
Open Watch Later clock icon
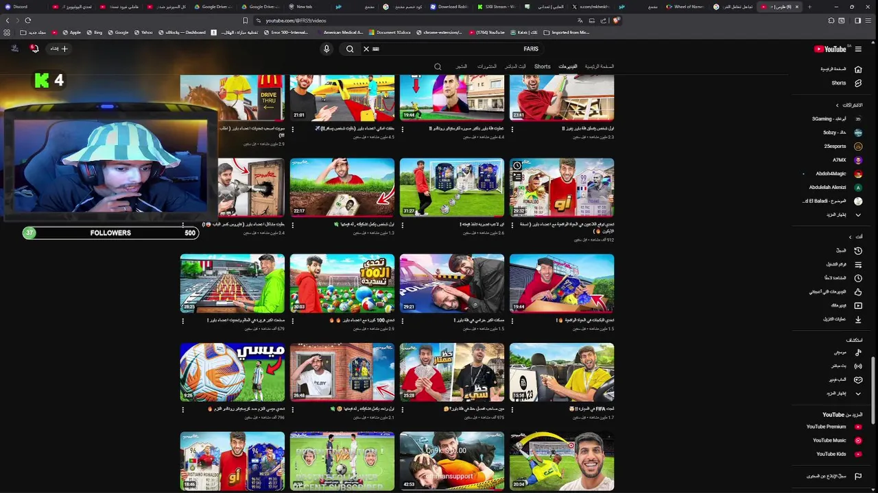858,278
